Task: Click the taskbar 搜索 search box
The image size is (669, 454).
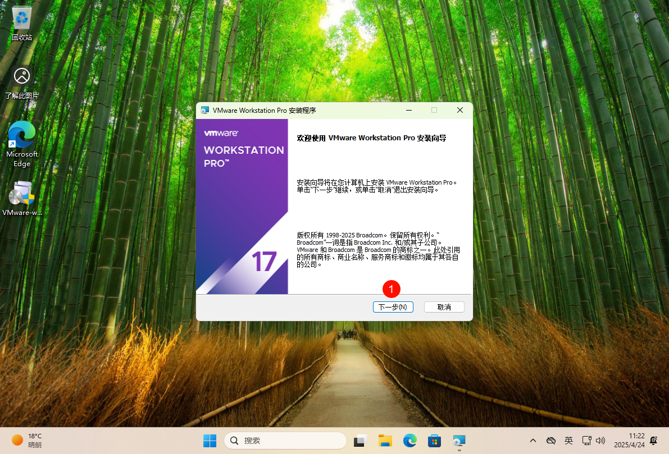Action: 285,441
